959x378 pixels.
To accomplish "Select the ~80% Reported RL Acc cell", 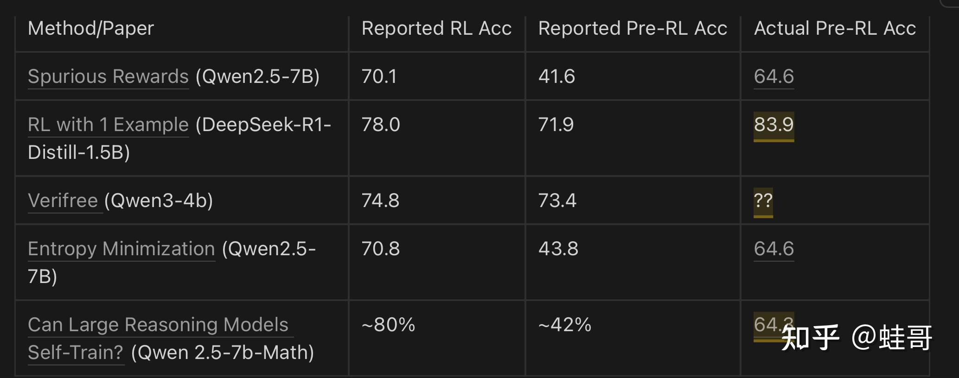I will click(388, 325).
